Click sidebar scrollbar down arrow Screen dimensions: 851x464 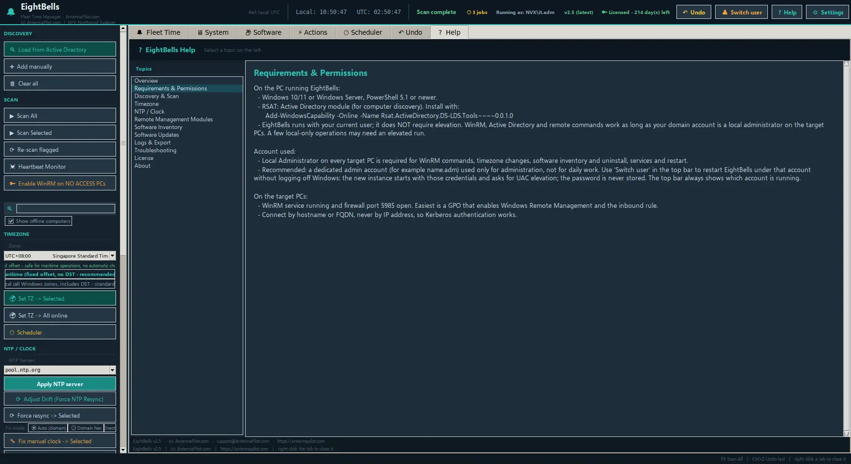tap(123, 450)
